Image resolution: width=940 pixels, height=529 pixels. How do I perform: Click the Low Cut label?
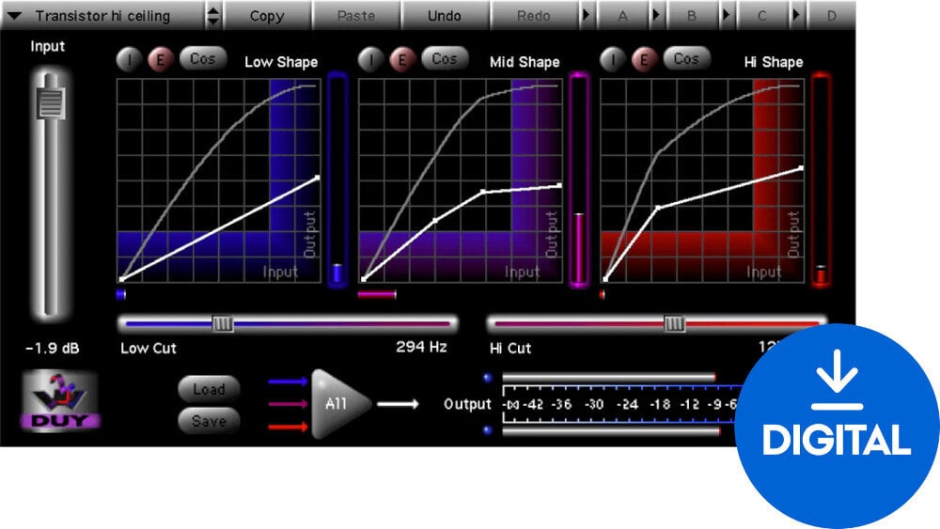(149, 348)
